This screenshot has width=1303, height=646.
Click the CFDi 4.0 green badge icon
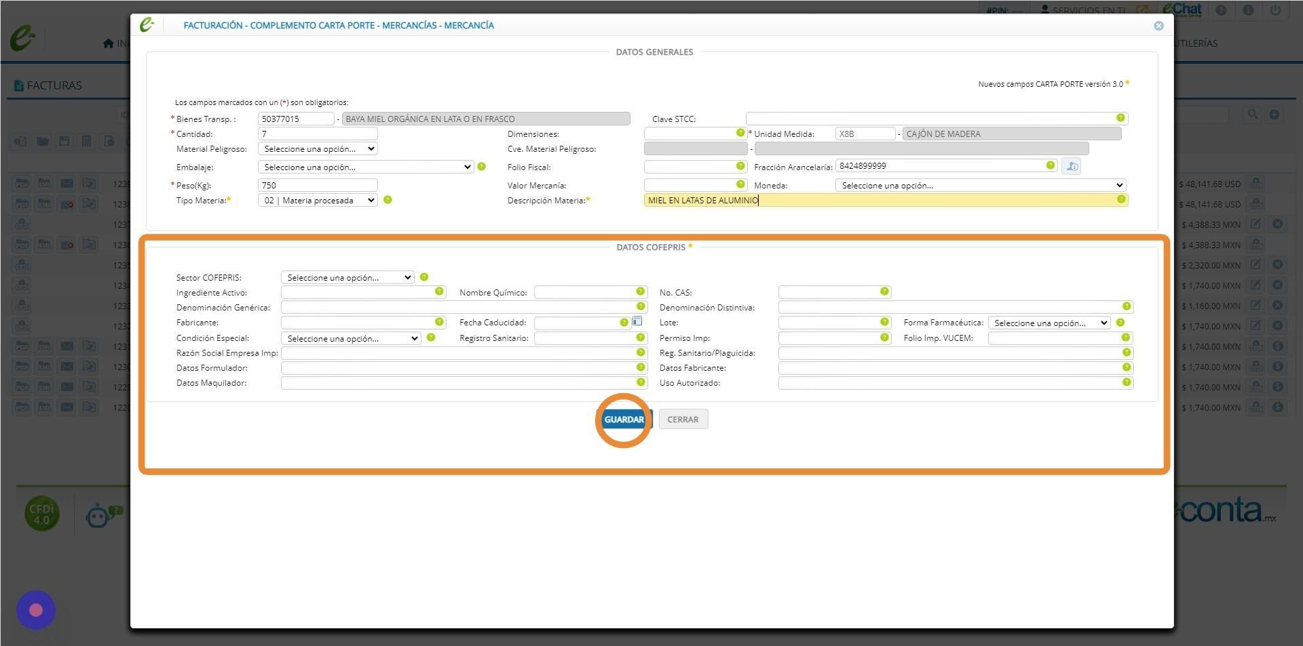click(x=42, y=514)
